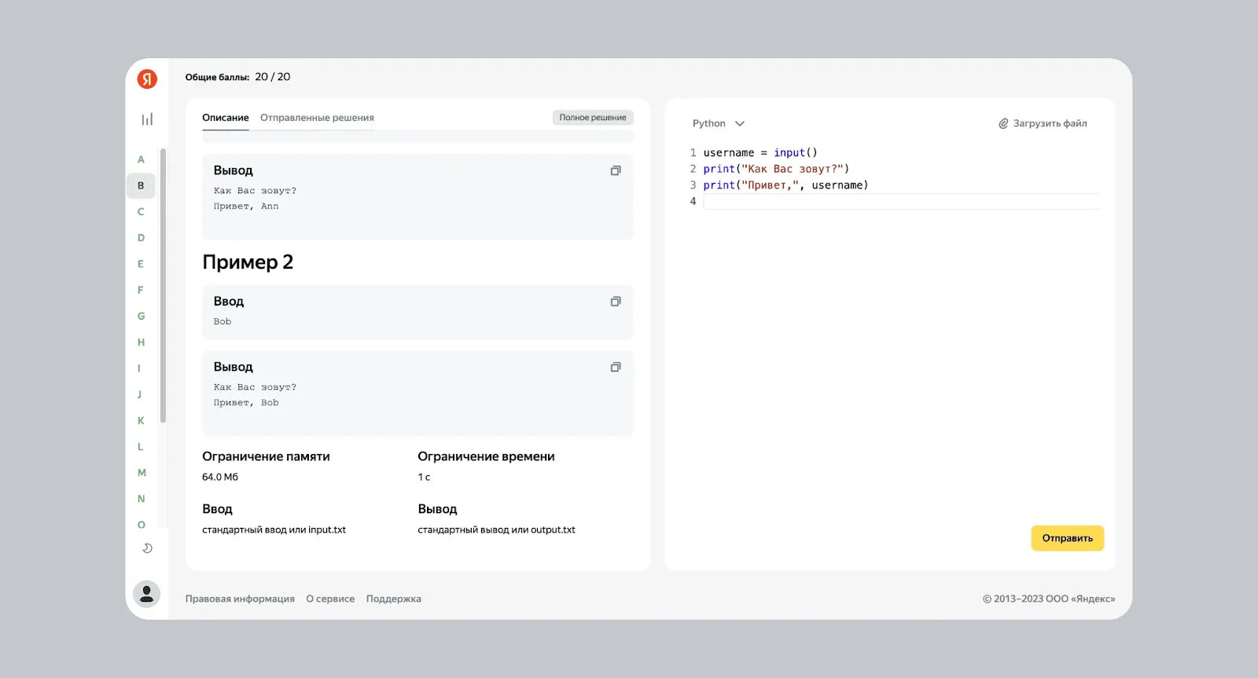Click empty line 4 in code editor
Image resolution: width=1258 pixels, height=678 pixels.
901,201
